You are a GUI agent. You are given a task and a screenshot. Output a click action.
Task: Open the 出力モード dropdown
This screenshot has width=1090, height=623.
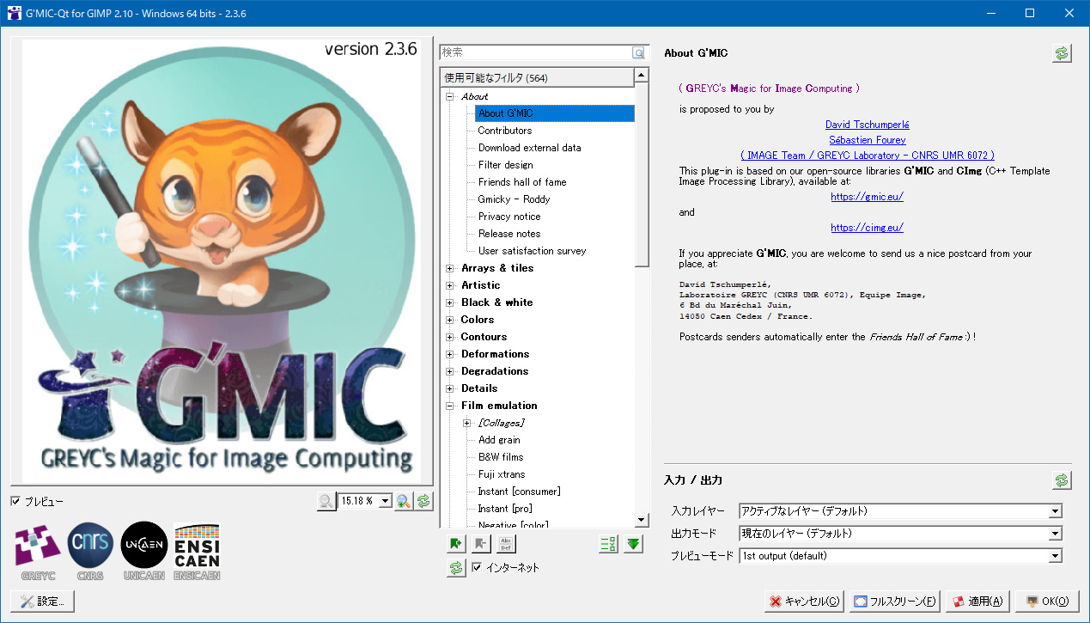click(1055, 533)
